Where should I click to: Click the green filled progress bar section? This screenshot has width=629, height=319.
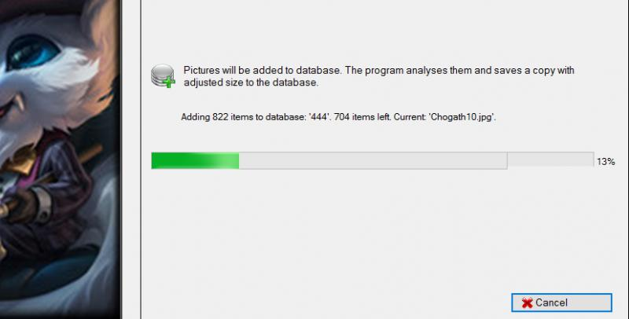click(x=195, y=161)
